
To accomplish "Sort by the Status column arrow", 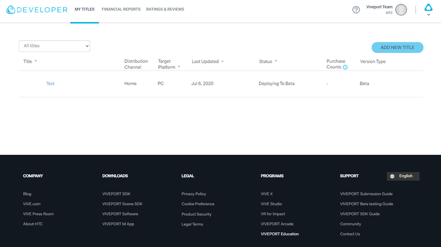I will coord(276,61).
